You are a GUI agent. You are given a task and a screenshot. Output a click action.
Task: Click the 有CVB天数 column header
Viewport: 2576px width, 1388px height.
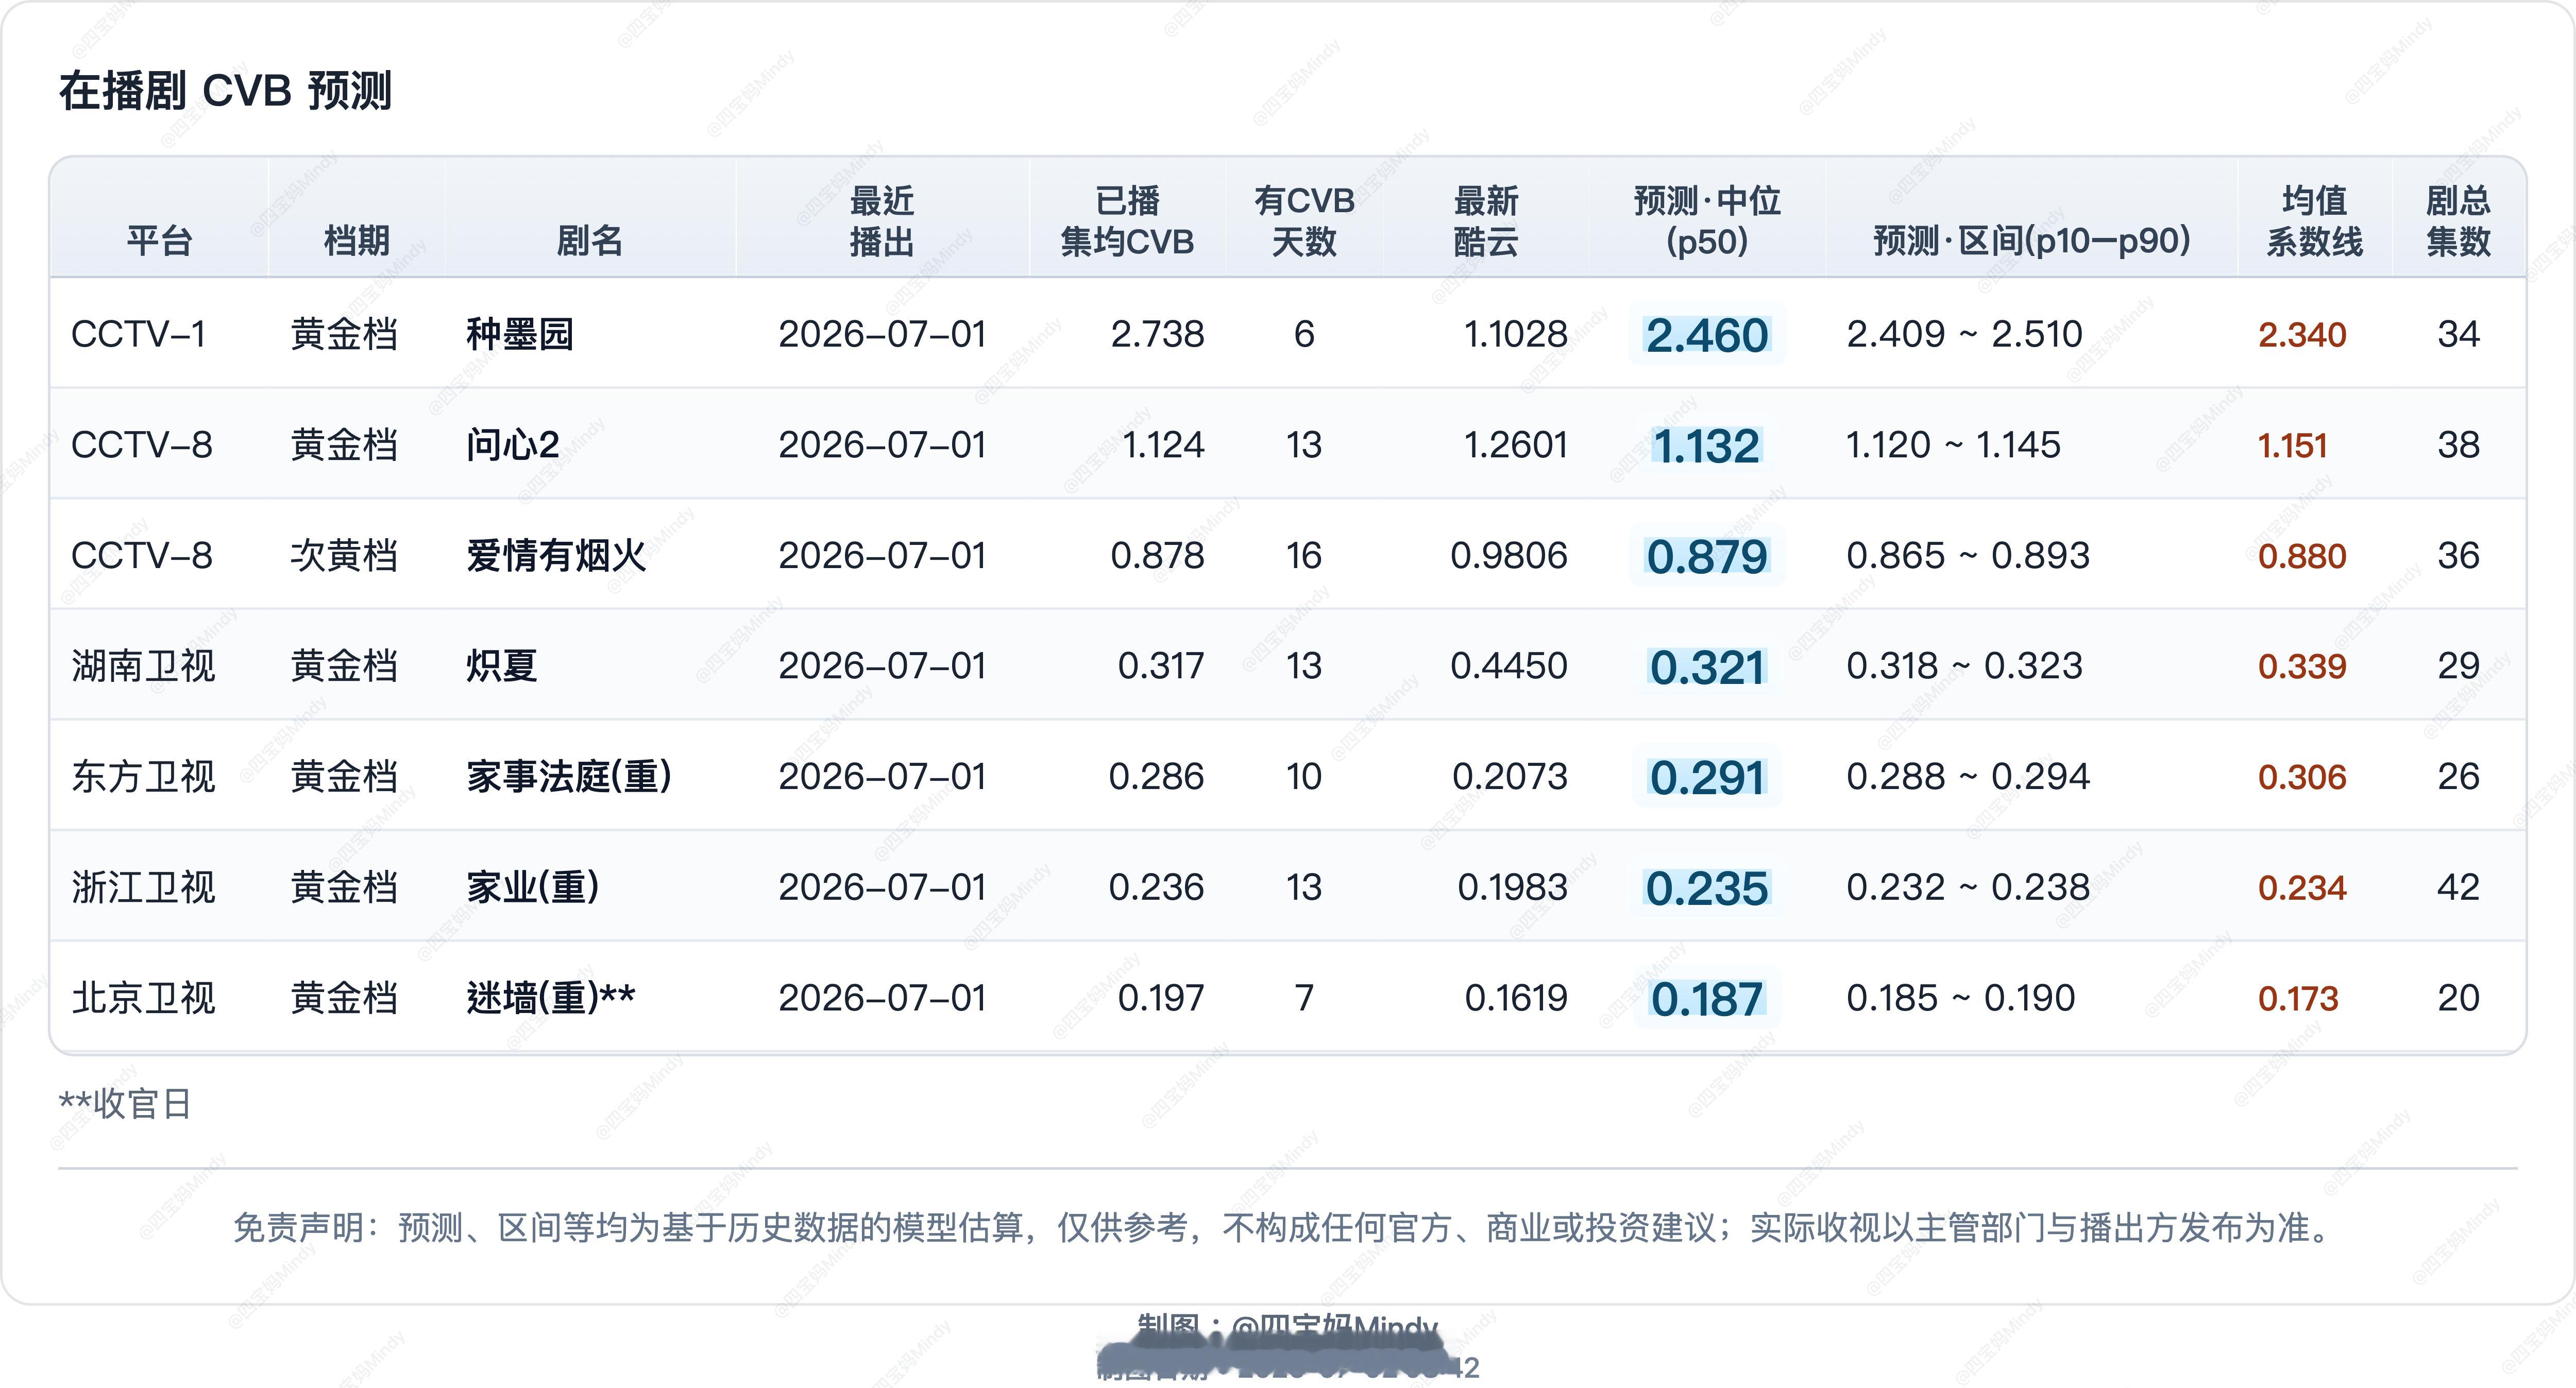click(1304, 221)
